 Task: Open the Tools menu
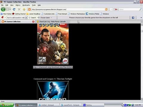(x=34, y=5)
